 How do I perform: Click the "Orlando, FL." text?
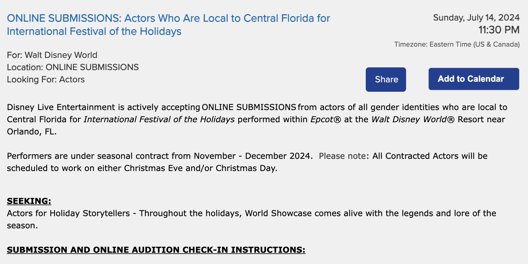(32, 132)
